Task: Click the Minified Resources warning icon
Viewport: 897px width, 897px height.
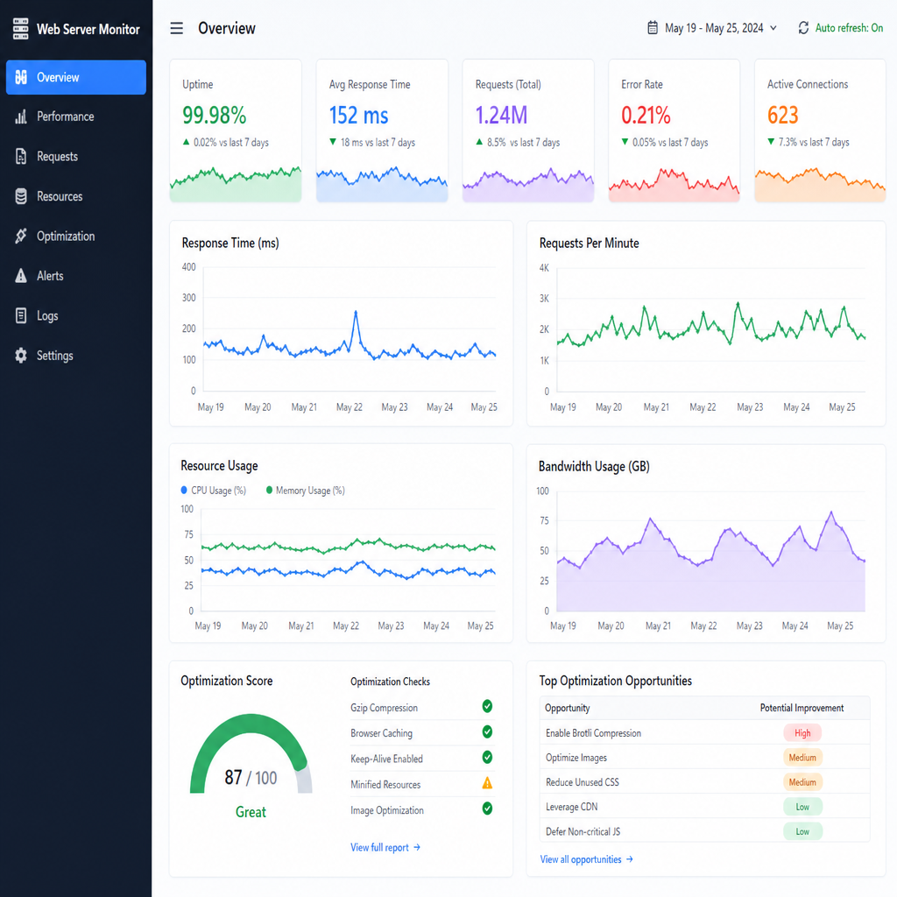Action: pyautogui.click(x=487, y=783)
